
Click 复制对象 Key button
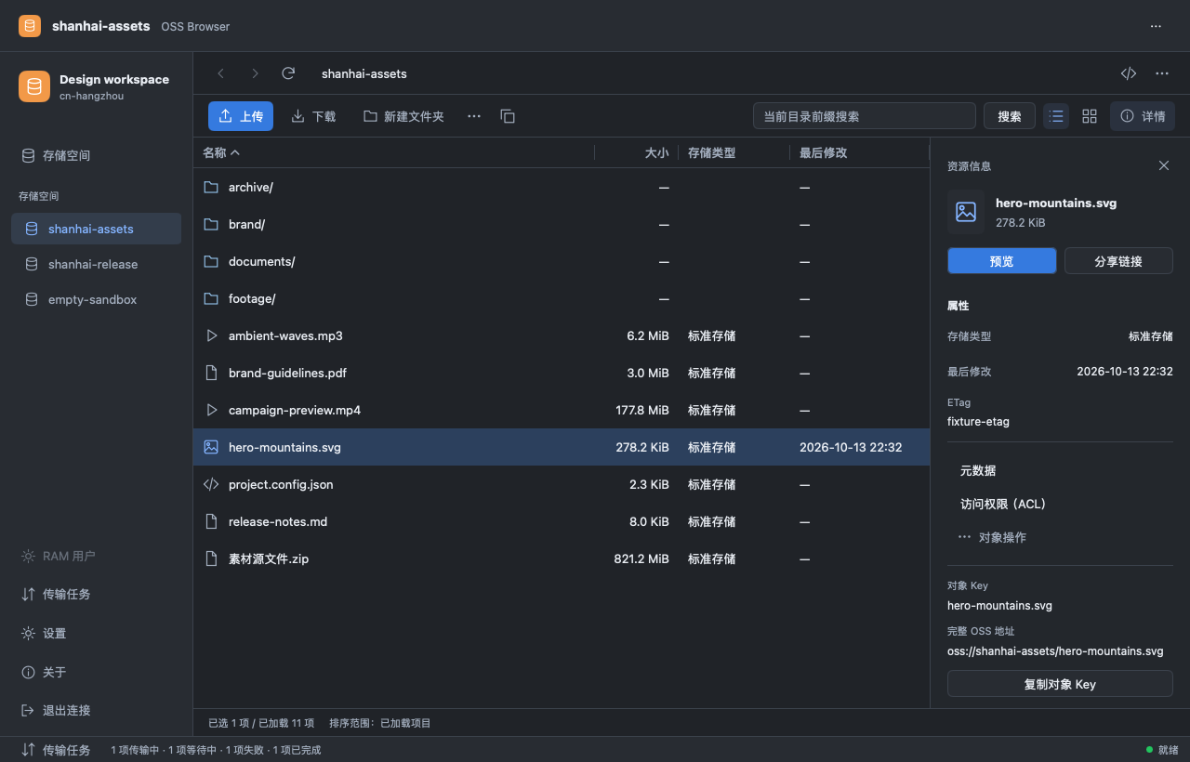coord(1060,684)
